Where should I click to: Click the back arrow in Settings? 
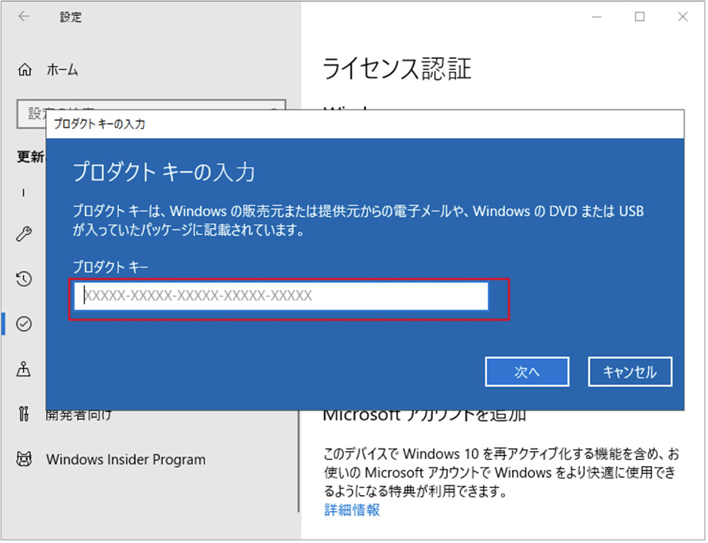point(24,17)
